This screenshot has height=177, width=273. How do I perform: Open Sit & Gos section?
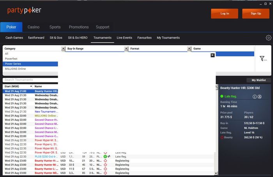56,37
